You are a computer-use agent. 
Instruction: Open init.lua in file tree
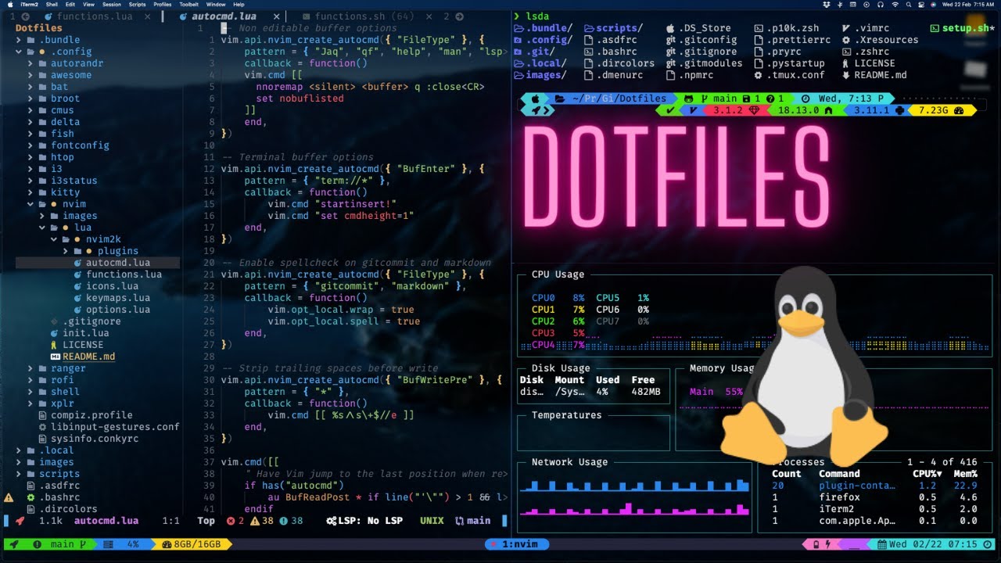coord(85,333)
